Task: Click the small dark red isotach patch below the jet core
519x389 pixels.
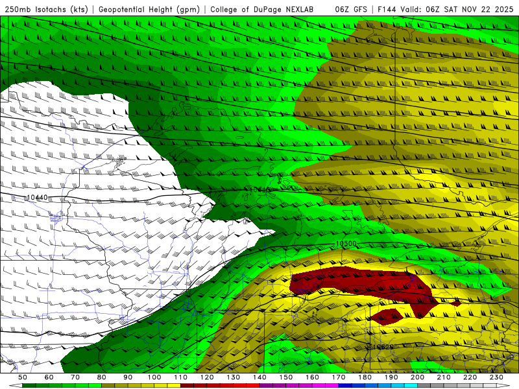Action: 386,316
